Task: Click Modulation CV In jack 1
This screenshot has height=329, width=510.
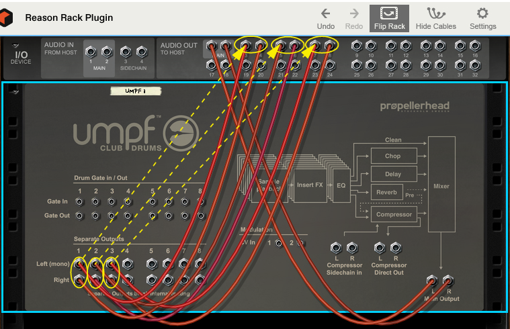Action: click(x=279, y=243)
